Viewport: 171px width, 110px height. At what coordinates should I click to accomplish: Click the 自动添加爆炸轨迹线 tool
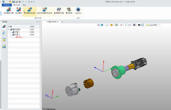pos(45,11)
